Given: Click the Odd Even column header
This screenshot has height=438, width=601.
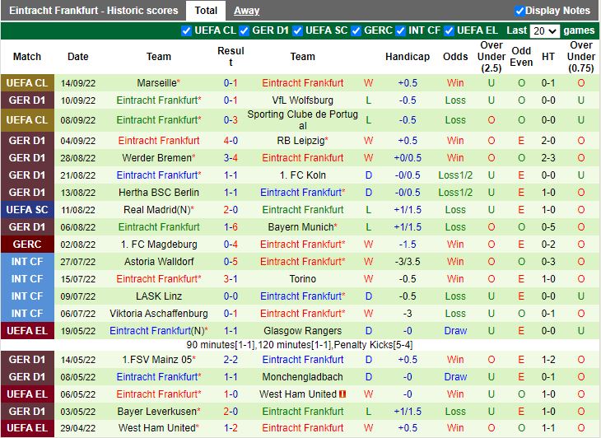Looking at the screenshot, I should point(521,57).
